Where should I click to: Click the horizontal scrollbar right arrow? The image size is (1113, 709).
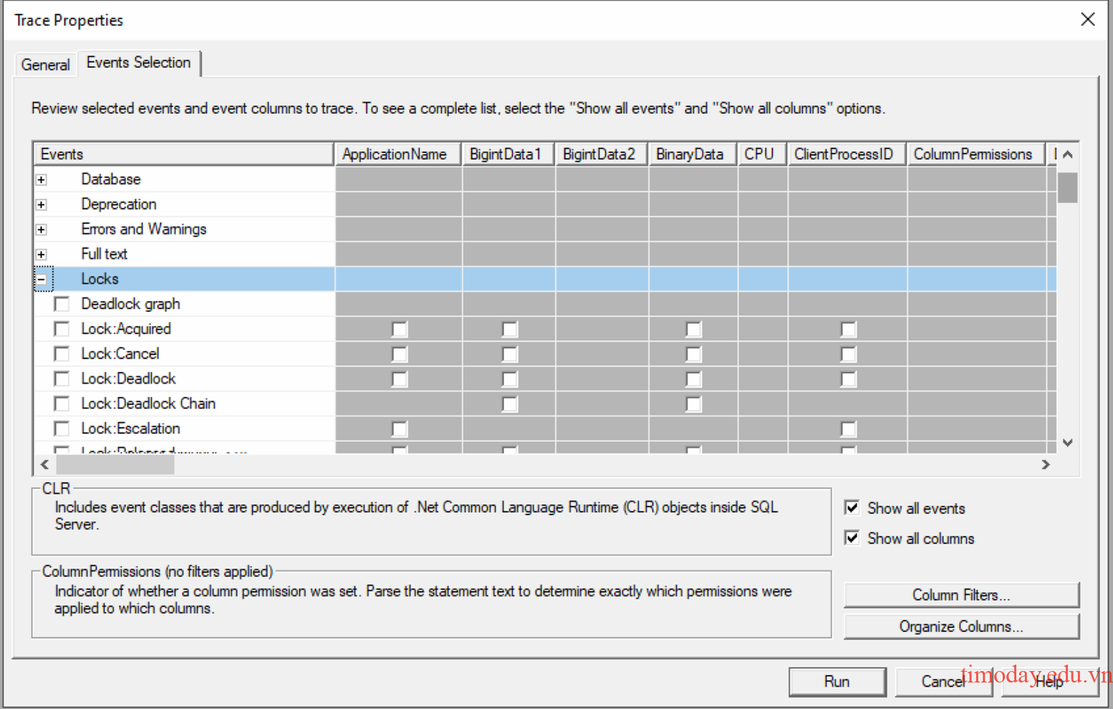pos(1046,465)
